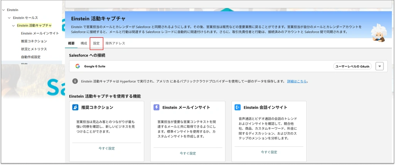Select the 構成 tab
395x165 pixels.
pyautogui.click(x=84, y=43)
